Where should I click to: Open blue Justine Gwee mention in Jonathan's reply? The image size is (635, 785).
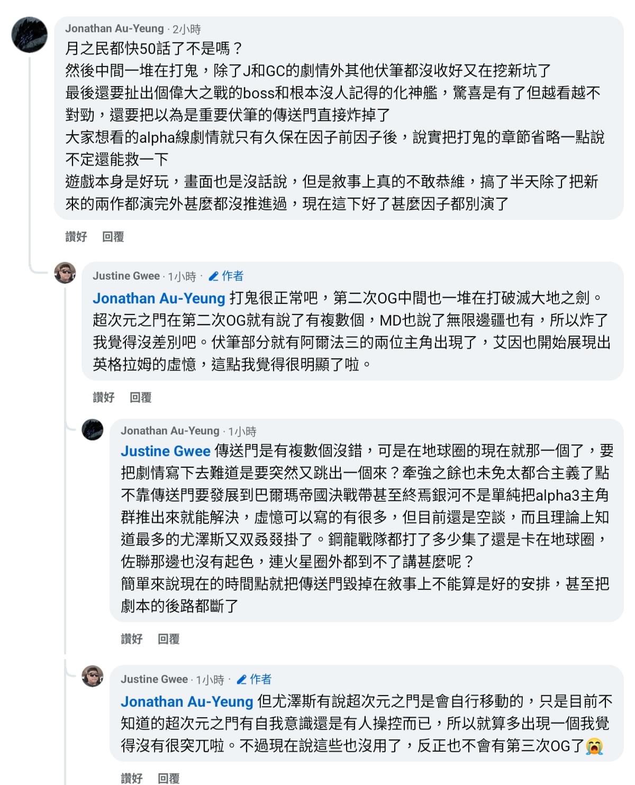[166, 451]
